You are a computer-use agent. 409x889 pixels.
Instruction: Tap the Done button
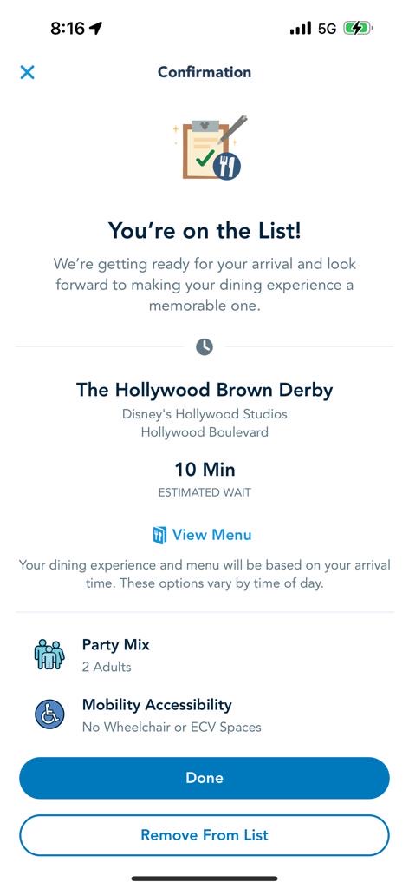(x=204, y=778)
